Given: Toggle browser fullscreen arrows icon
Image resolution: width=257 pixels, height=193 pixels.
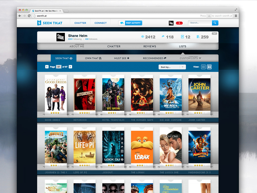Looking at the screenshot, I should pyautogui.click(x=236, y=10).
